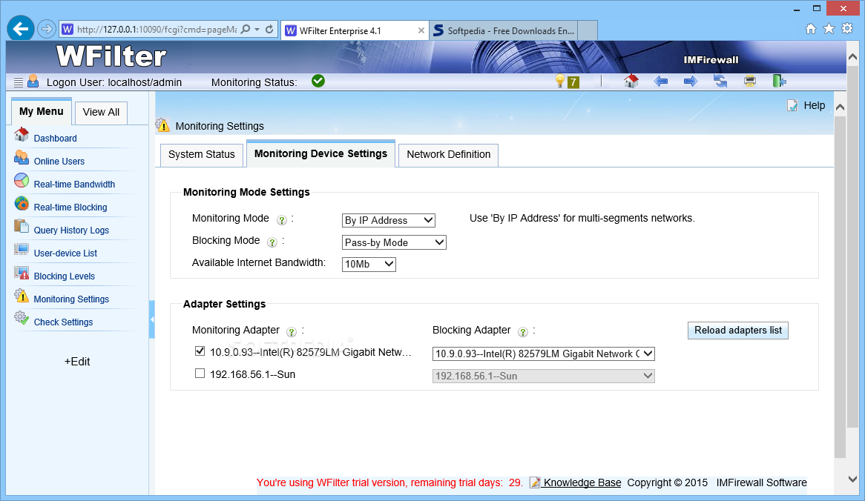Viewport: 865px width, 501px height.
Task: Click the Check Settings gear icon
Action: pyautogui.click(x=22, y=319)
